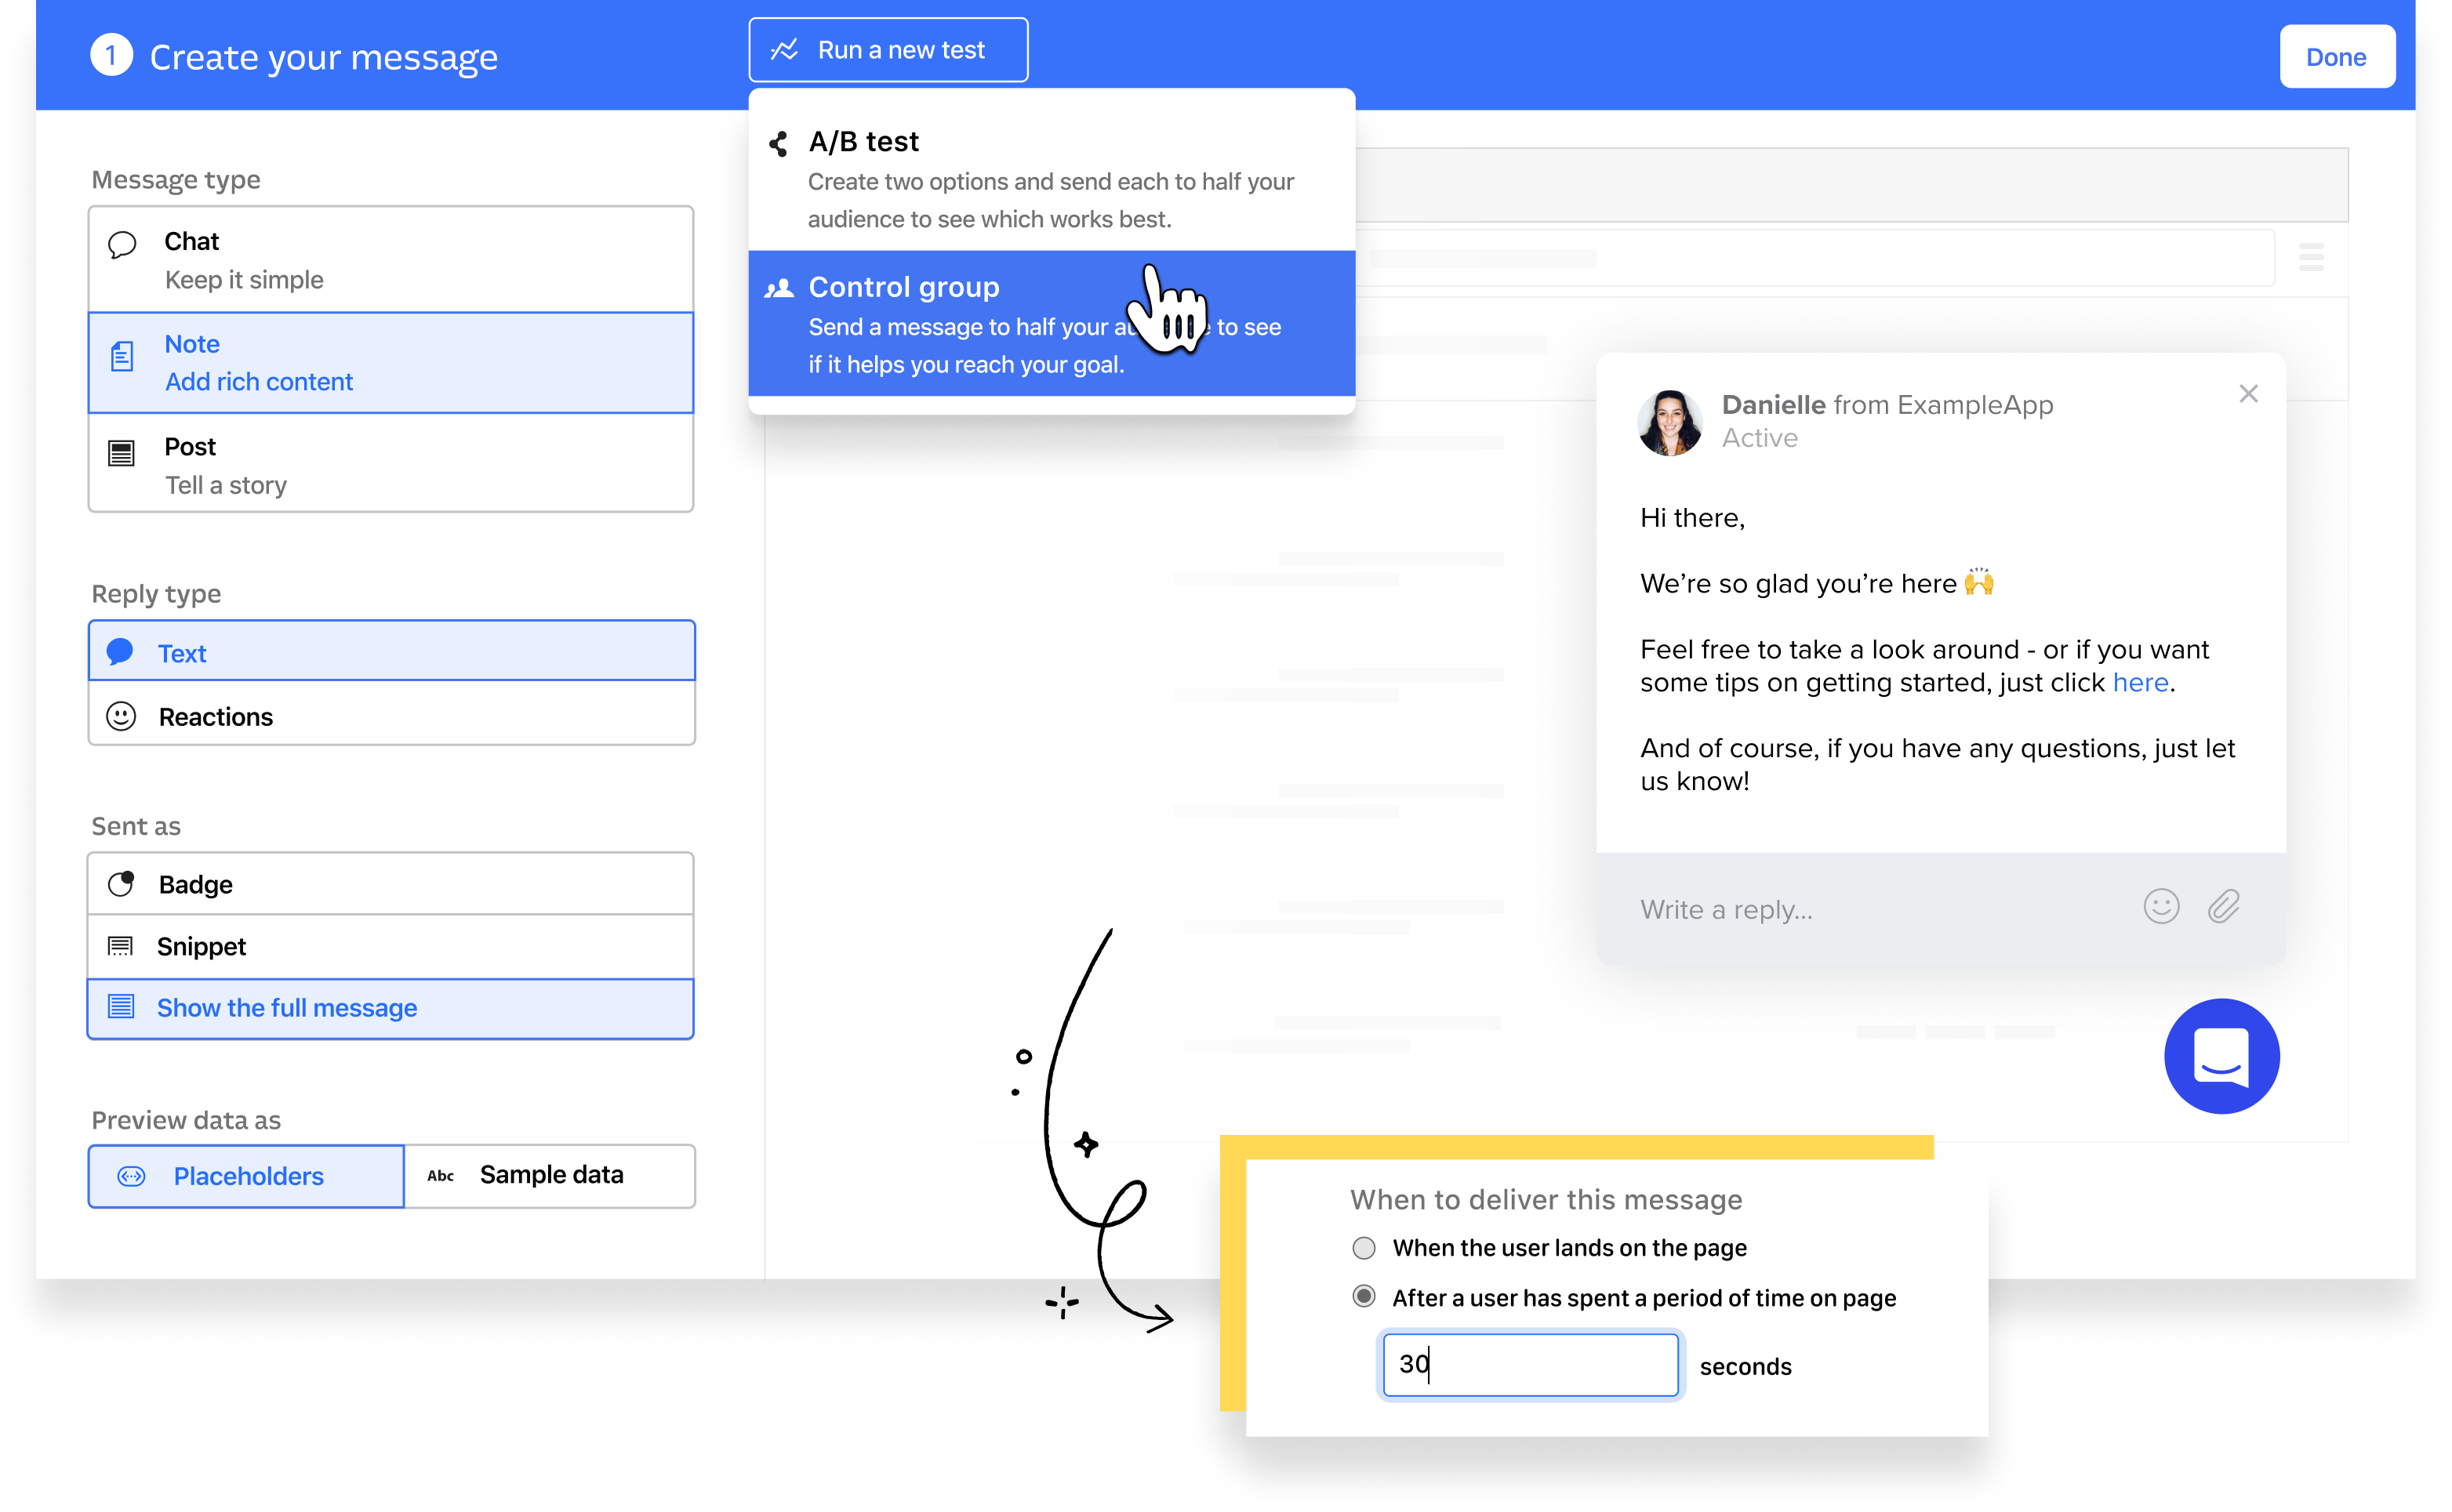The image size is (2452, 1512).
Task: Click the Done button
Action: 2340,56
